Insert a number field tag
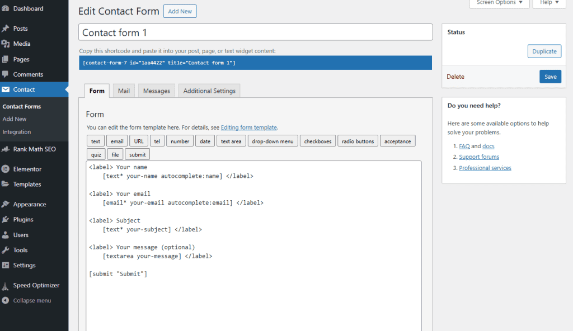Screen dimensions: 573x331 (180, 141)
